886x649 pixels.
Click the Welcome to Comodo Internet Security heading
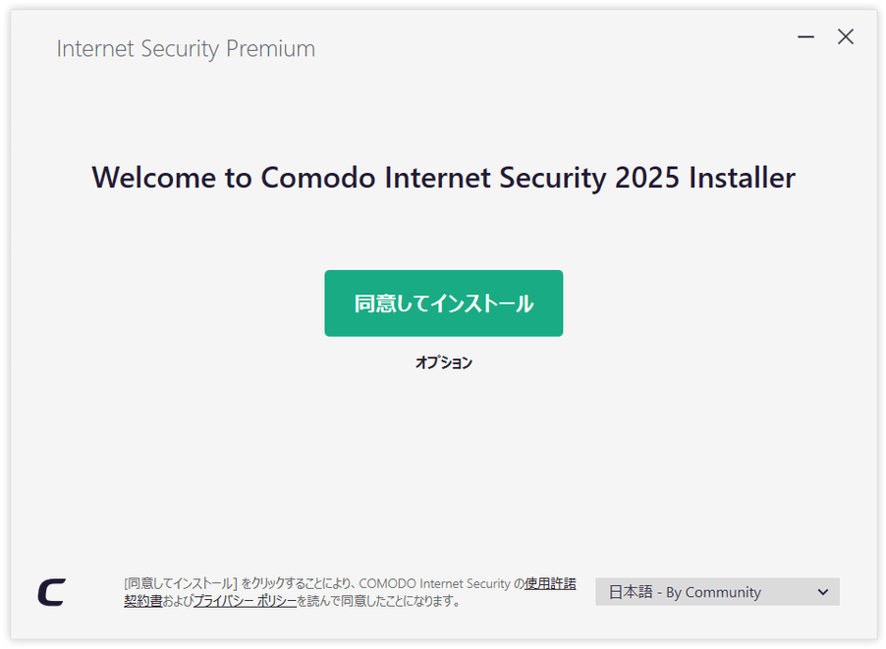(x=444, y=178)
